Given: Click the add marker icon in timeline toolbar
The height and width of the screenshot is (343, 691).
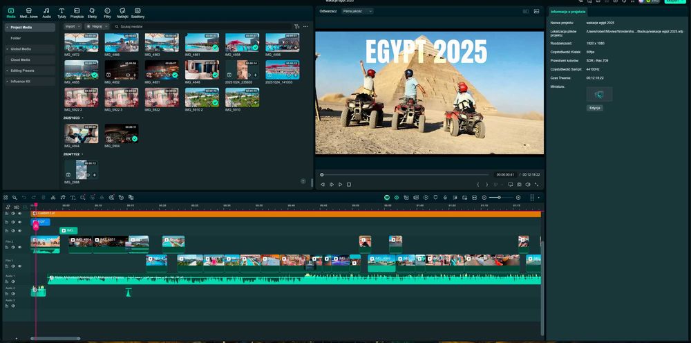Looking at the screenshot, I should click(435, 198).
